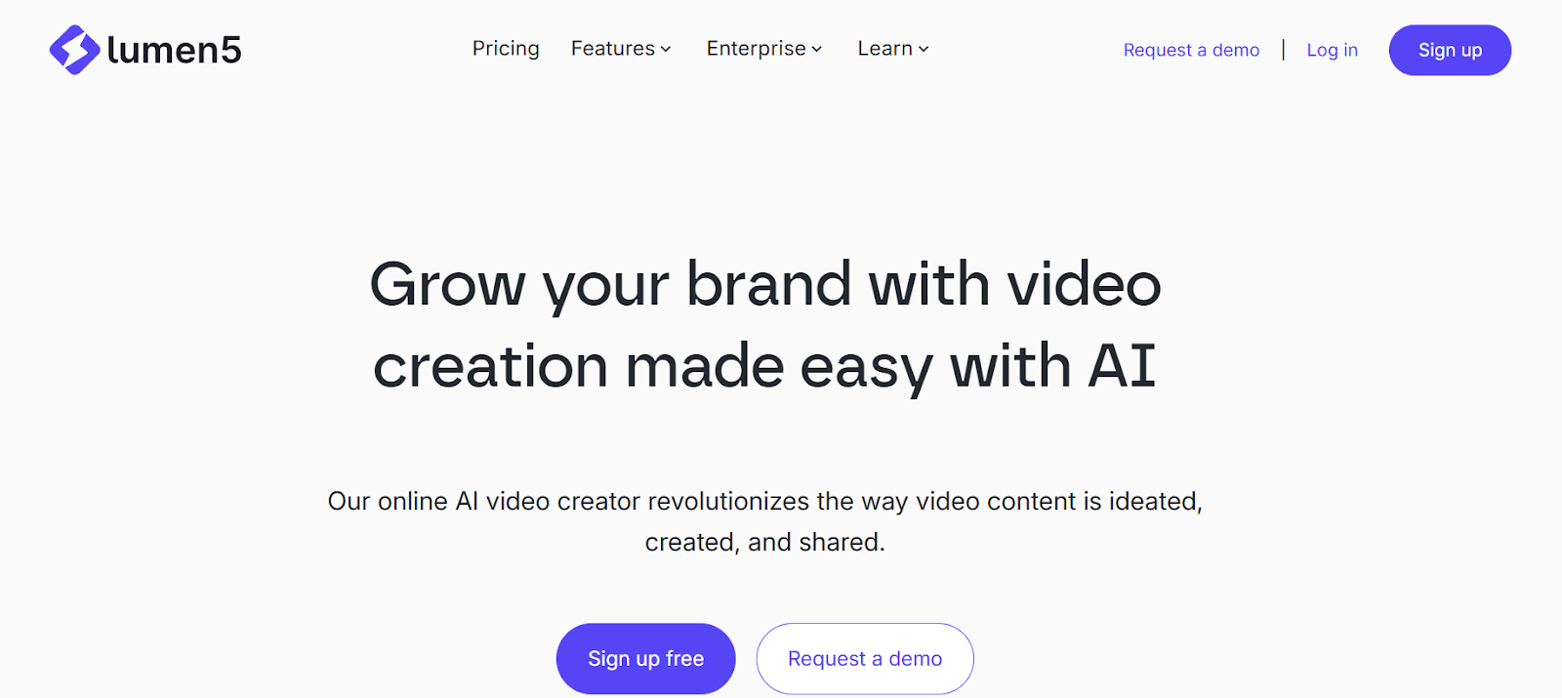Open the Enterprise menu label
The height and width of the screenshot is (698, 1562).
(757, 49)
